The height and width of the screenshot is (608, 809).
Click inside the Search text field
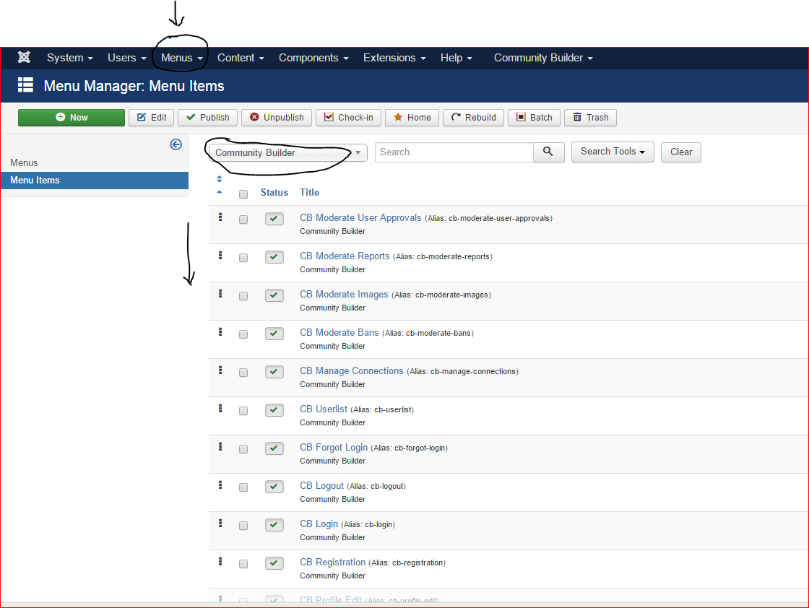(454, 152)
